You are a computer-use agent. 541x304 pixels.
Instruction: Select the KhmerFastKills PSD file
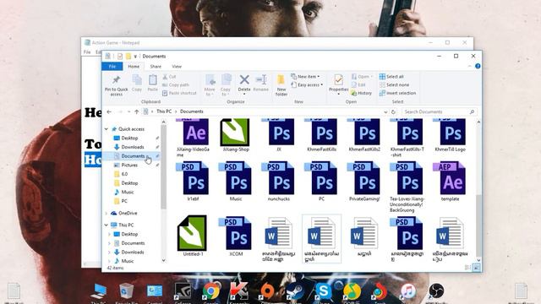321,135
